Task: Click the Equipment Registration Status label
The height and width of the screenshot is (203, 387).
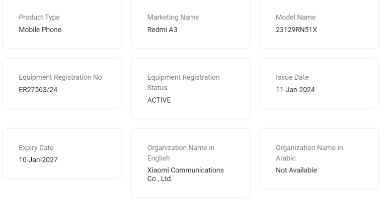Action: [x=183, y=83]
